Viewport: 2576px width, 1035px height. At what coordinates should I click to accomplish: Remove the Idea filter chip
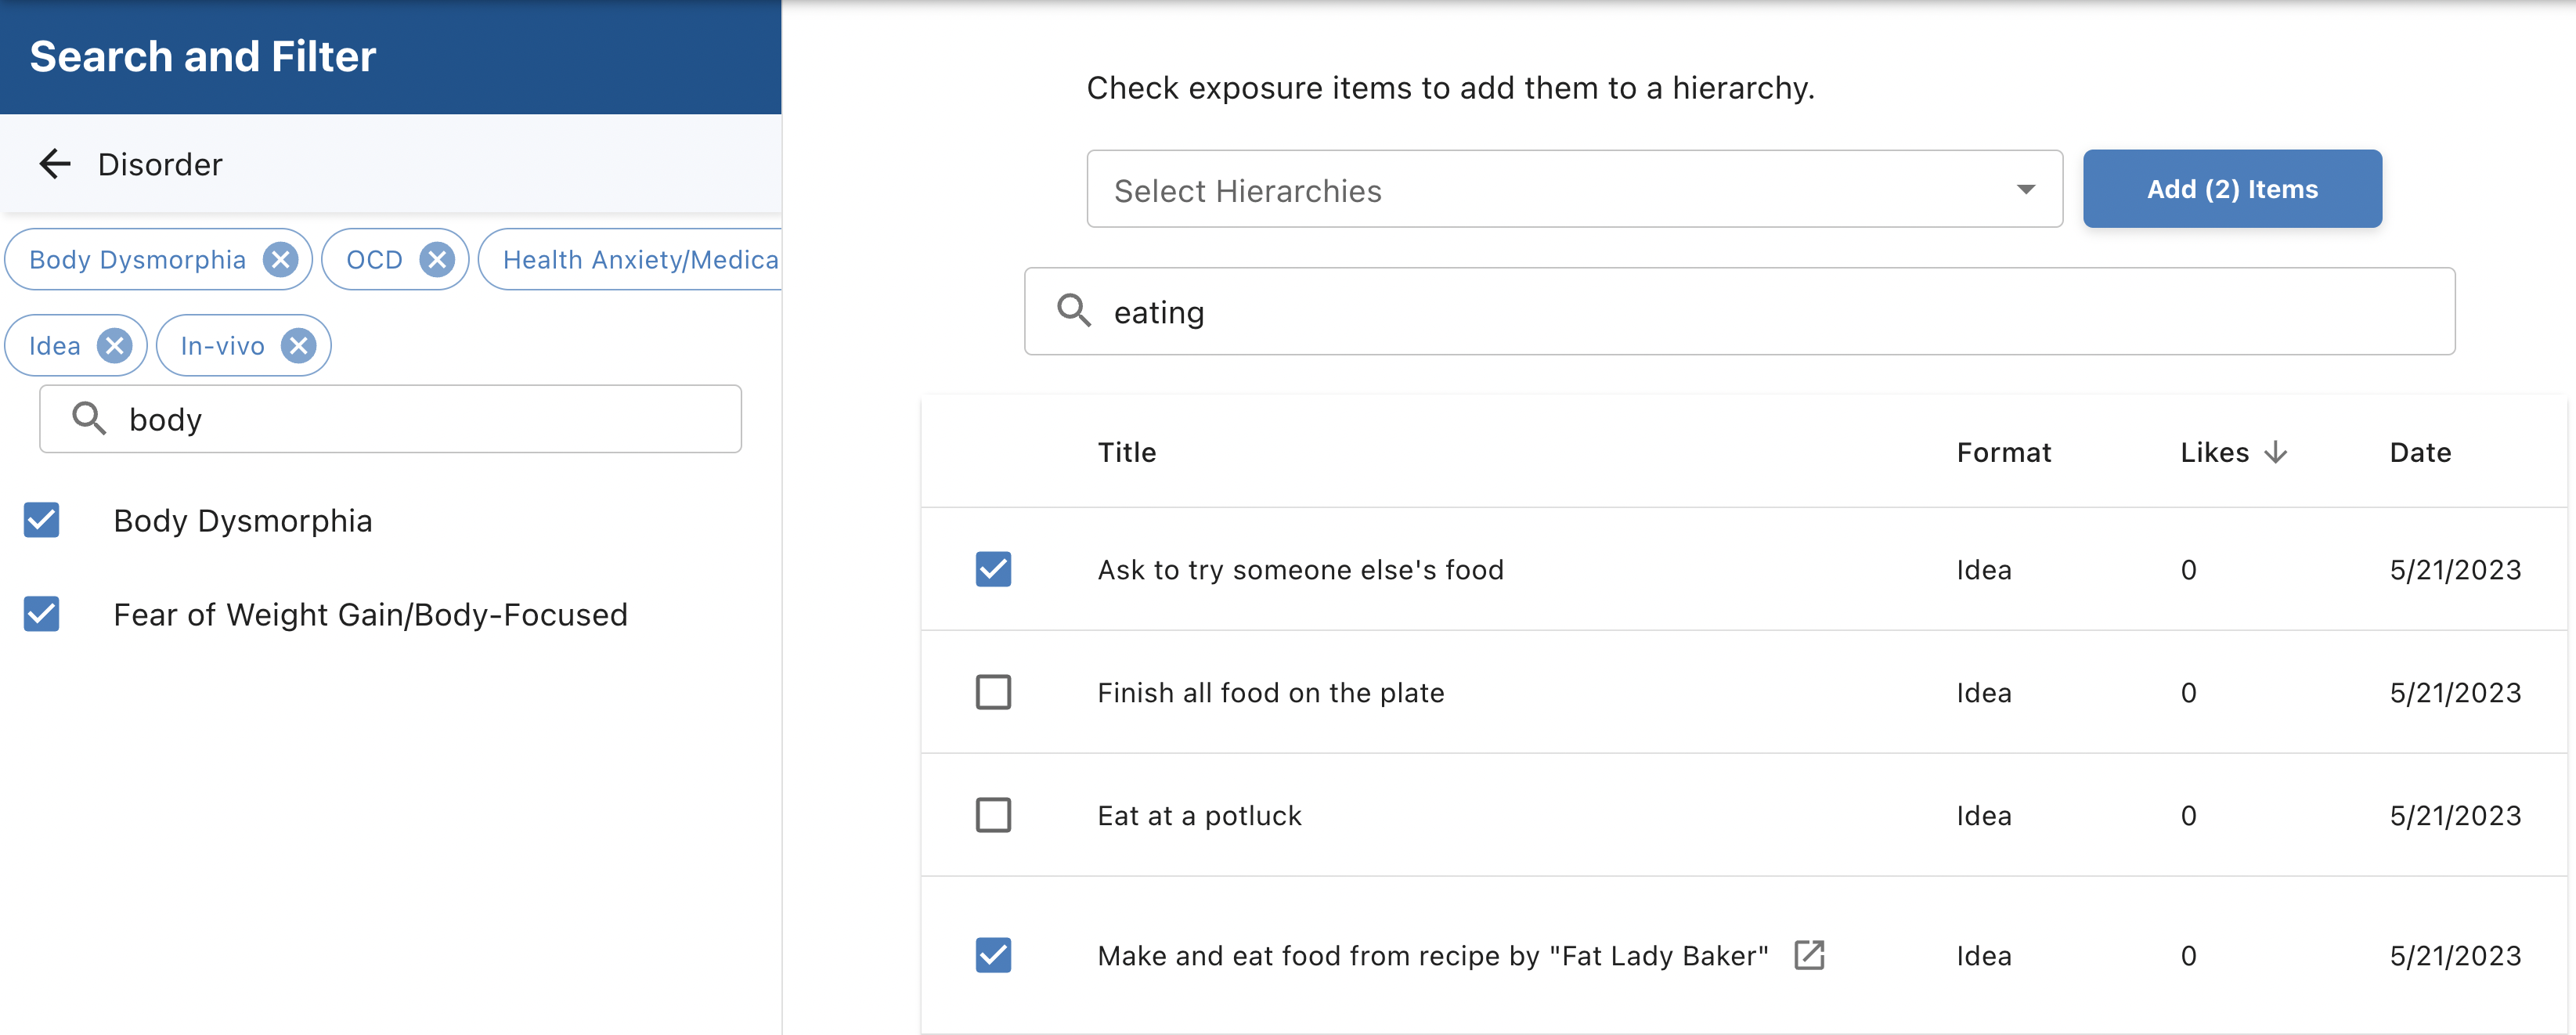coord(114,346)
